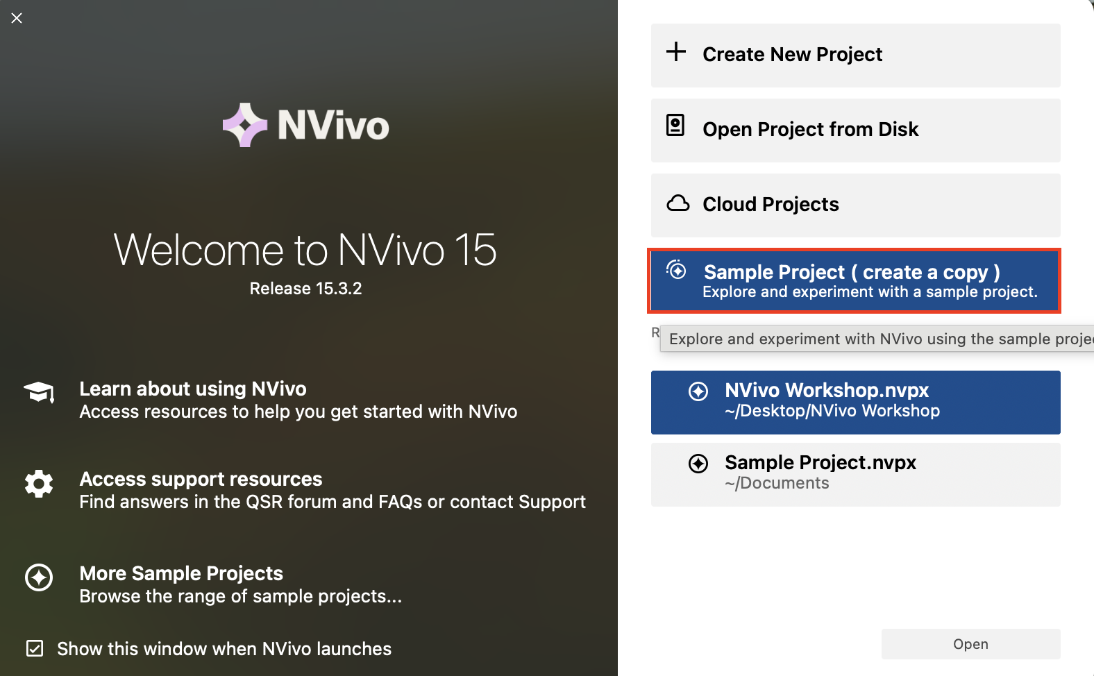This screenshot has height=676, width=1094.
Task: Open Learn about using NVivo link
Action: coord(193,389)
